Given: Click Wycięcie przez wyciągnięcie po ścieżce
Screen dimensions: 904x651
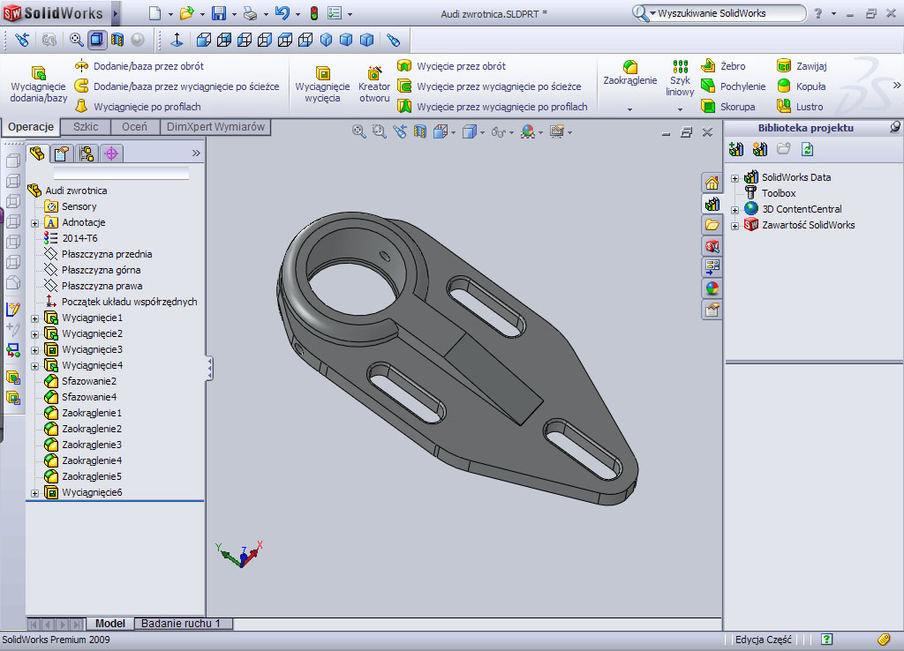Looking at the screenshot, I should tap(489, 86).
